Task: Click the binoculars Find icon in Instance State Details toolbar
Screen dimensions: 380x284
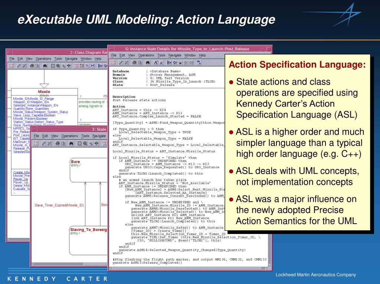Action: (x=148, y=63)
